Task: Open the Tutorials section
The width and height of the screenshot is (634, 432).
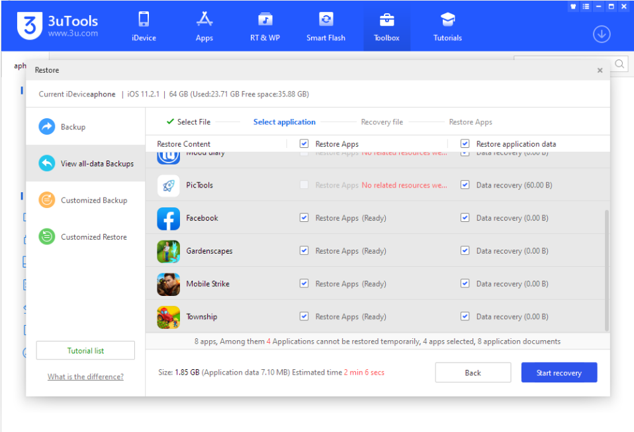Action: coord(447,26)
